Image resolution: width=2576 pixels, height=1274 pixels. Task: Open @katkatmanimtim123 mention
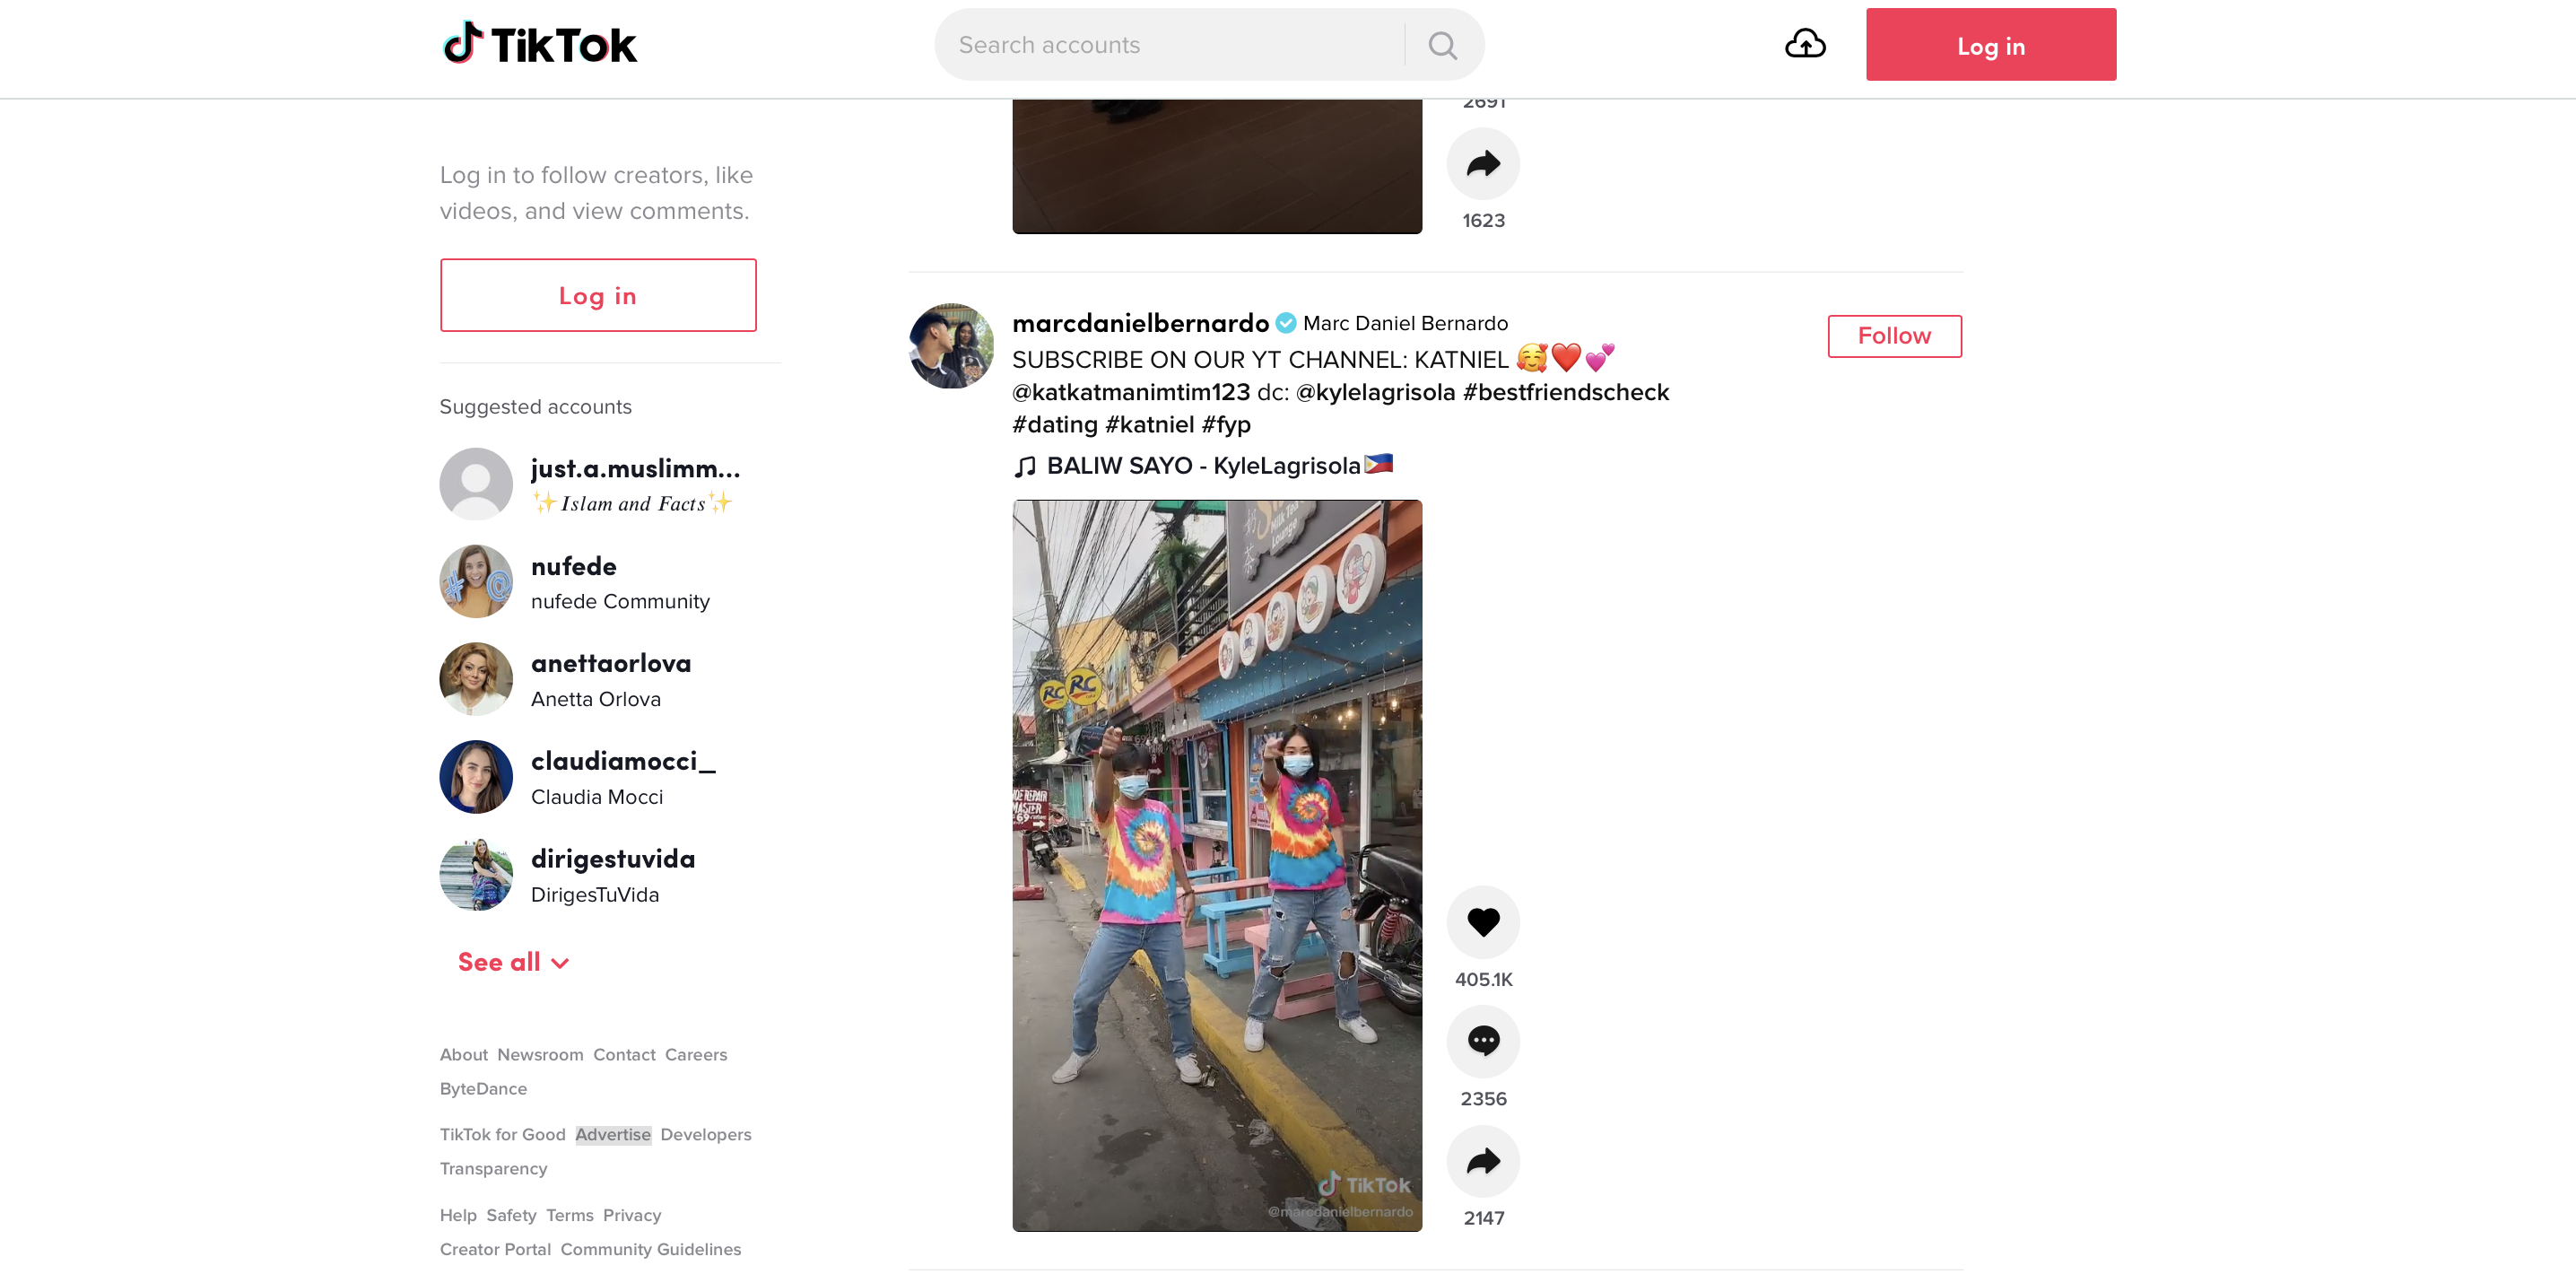(x=1131, y=392)
